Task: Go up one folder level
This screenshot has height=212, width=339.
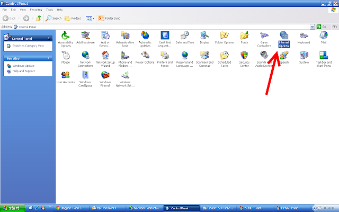Action: 39,19
